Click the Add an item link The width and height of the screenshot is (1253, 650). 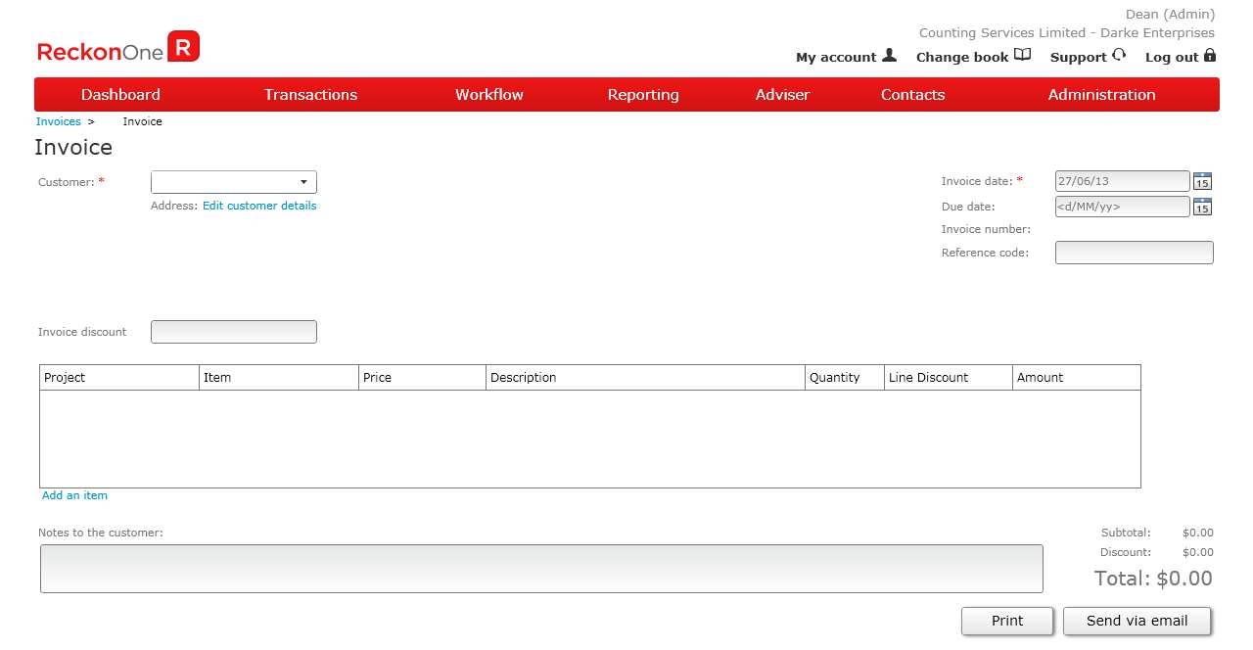pyautogui.click(x=74, y=495)
